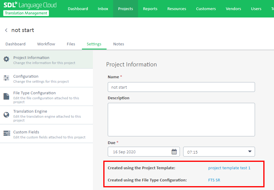Switch to the project Dashboard tab
274x190 pixels.
click(x=15, y=44)
